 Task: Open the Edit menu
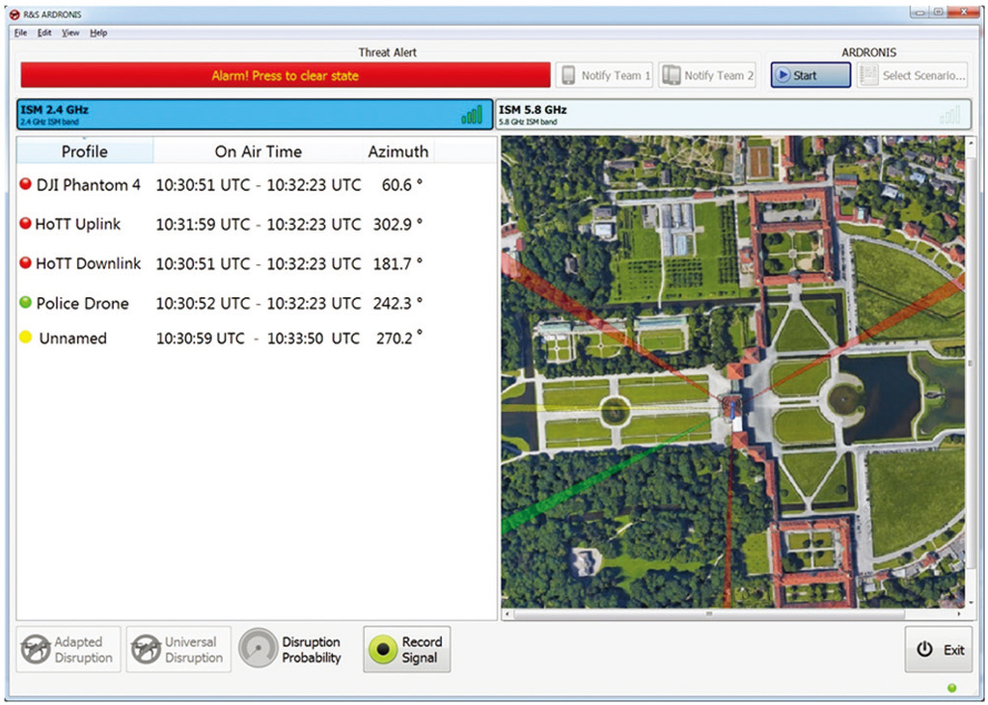pyautogui.click(x=45, y=33)
